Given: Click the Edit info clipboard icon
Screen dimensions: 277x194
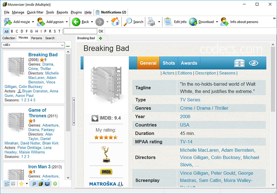Looking at the screenshot, I should (x=168, y=22).
